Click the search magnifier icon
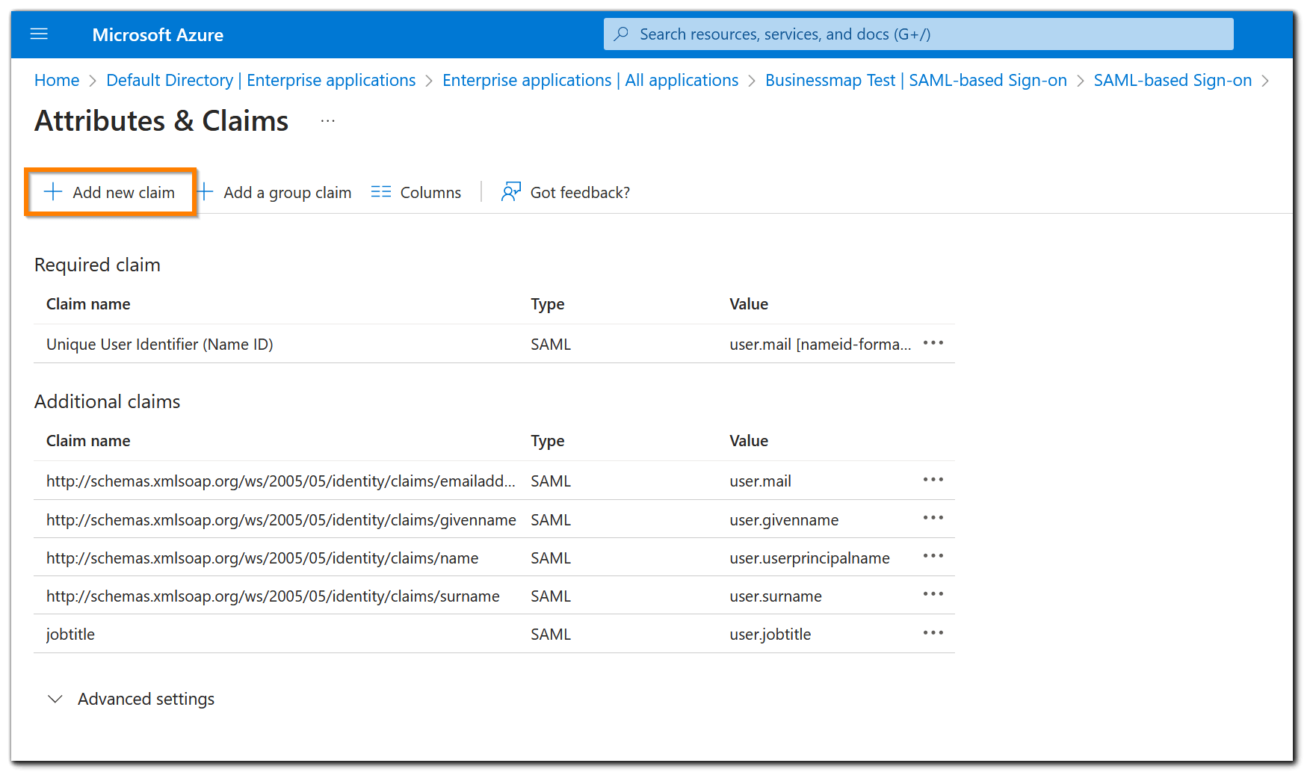This screenshot has height=781, width=1313. (621, 34)
